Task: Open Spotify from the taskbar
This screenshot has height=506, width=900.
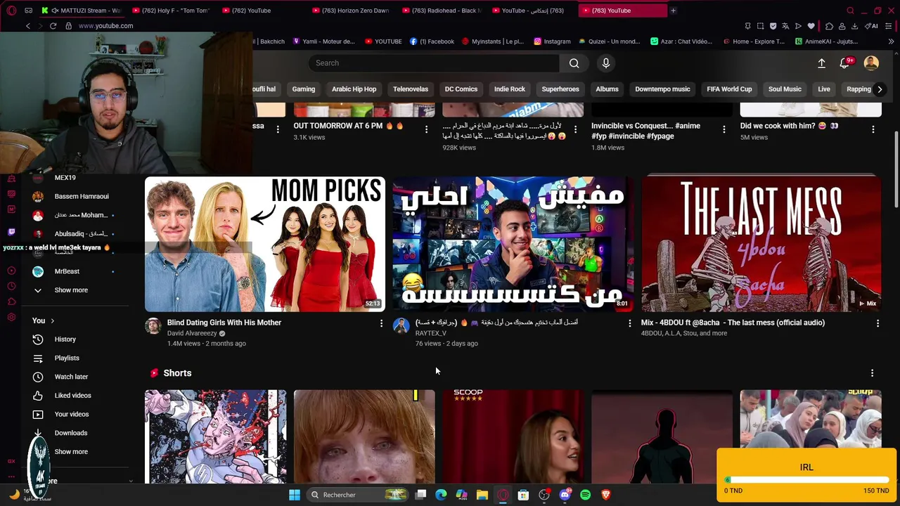Action: [x=585, y=495]
